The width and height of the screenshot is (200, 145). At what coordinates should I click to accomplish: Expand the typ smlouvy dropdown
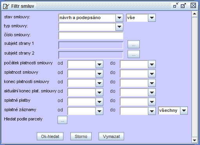click(x=119, y=27)
